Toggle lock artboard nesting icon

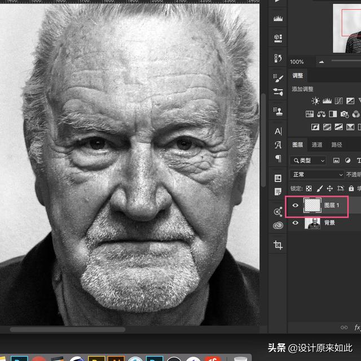[x=341, y=189]
